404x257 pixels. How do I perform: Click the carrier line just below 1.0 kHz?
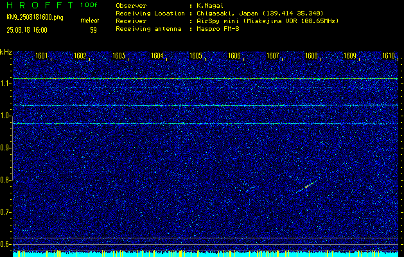click(206, 124)
